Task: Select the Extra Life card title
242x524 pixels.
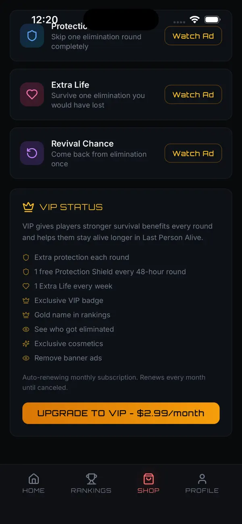Action: [x=70, y=85]
